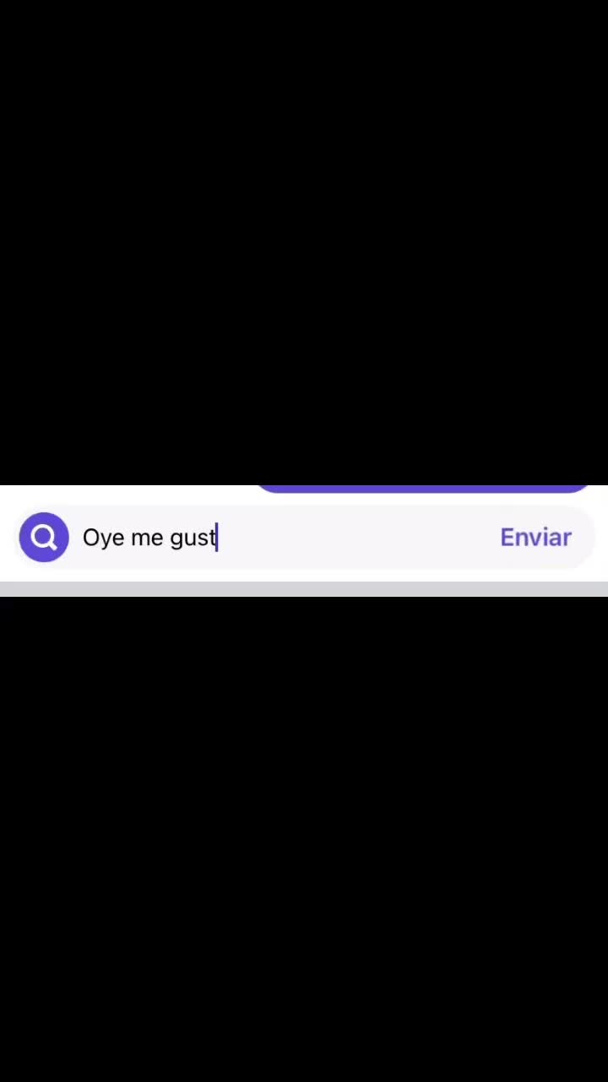
Task: Place cursor on the word "gust"
Action: tap(193, 538)
